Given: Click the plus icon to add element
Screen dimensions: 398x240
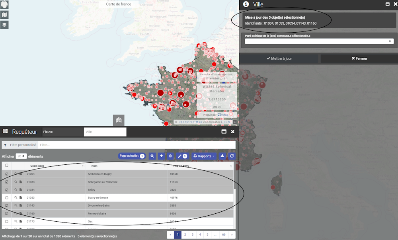Looking at the screenshot, I should [161, 156].
